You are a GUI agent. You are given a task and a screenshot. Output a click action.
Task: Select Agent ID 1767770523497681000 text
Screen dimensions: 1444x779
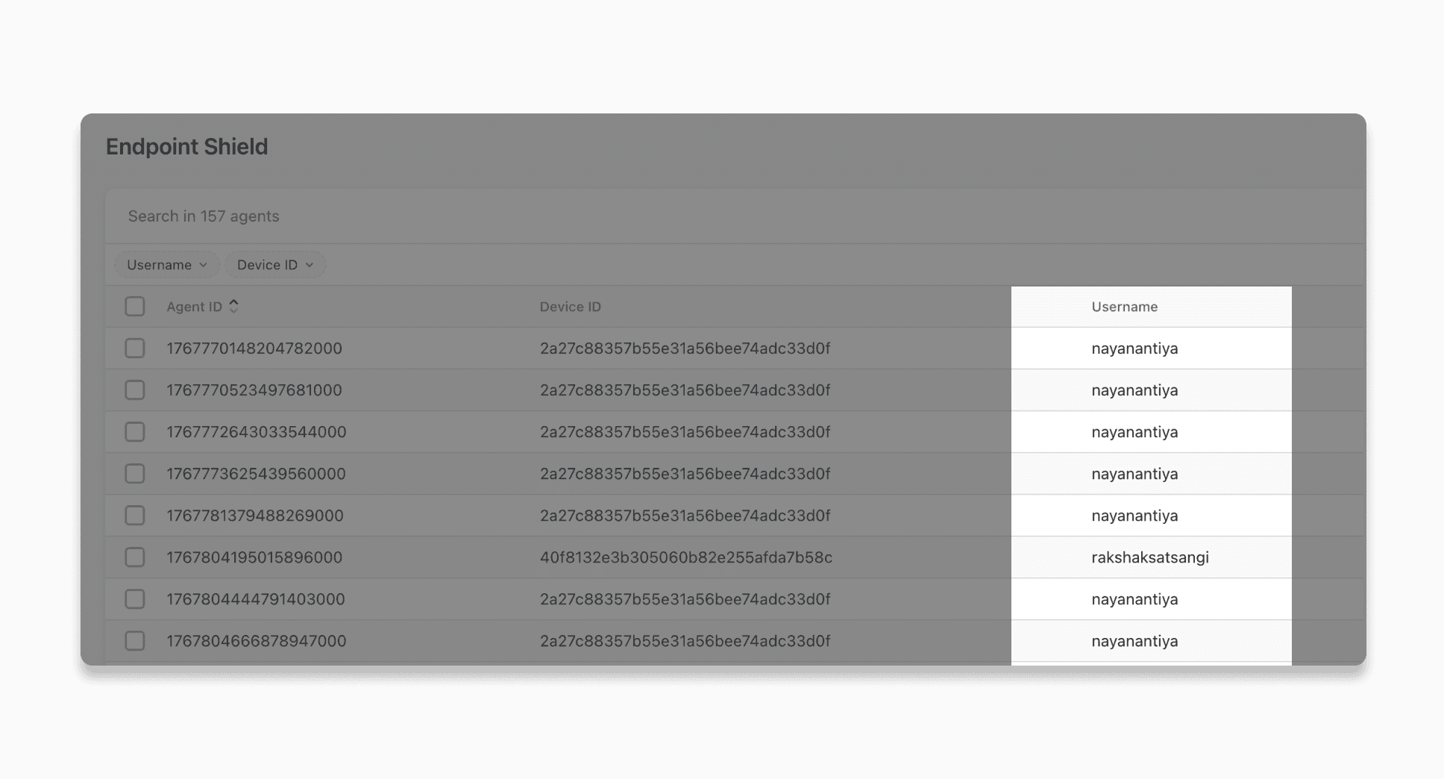254,390
